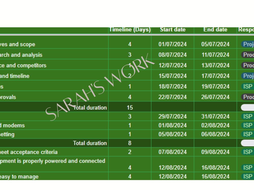Click start date cell 07/08/2024
Image resolution: width=254 pixels, height=190 pixels.
click(173, 152)
